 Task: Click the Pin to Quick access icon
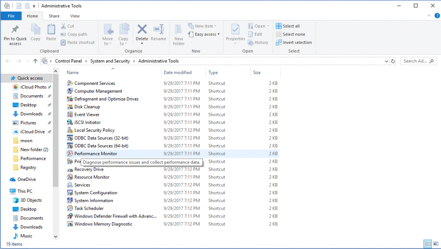click(x=15, y=30)
